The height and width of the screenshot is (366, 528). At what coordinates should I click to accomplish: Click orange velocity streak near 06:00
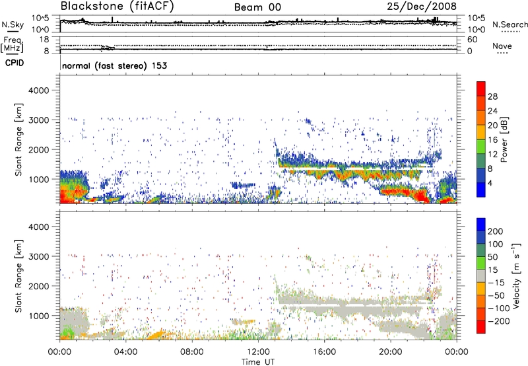tap(156, 335)
